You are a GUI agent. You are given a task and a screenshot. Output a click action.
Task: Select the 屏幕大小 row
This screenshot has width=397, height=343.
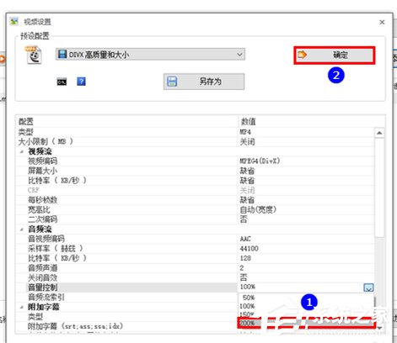pyautogui.click(x=196, y=171)
